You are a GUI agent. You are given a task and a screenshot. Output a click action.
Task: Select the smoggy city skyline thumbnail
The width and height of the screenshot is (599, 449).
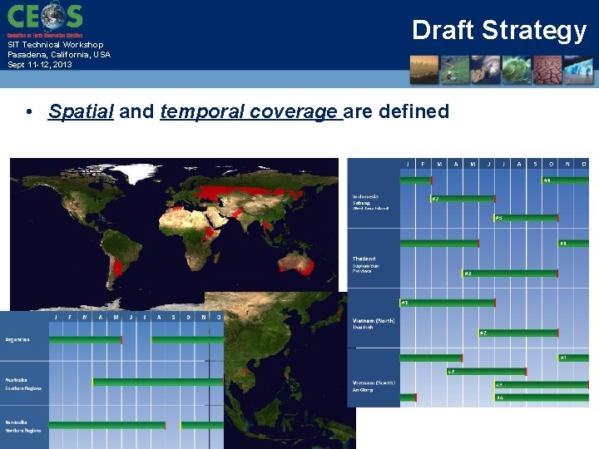(424, 70)
